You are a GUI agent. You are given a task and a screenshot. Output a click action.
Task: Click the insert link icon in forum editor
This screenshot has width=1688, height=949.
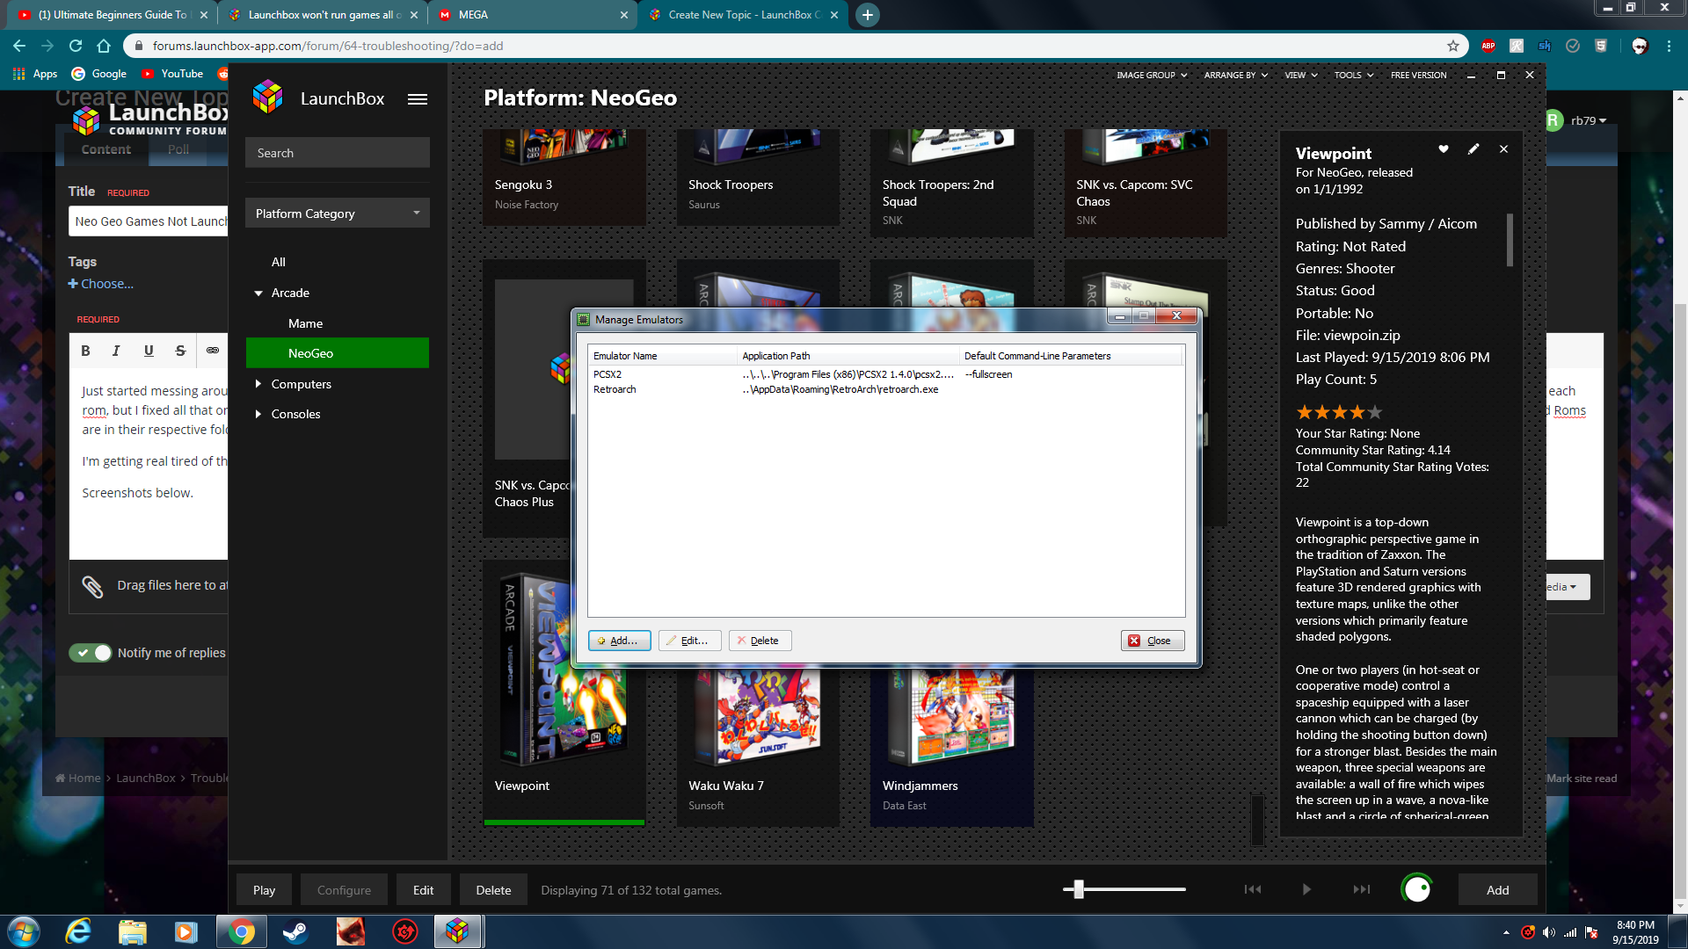[212, 351]
